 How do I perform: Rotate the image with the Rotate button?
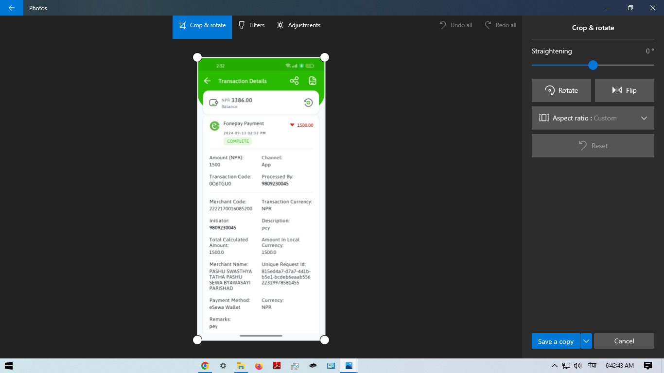click(x=561, y=90)
